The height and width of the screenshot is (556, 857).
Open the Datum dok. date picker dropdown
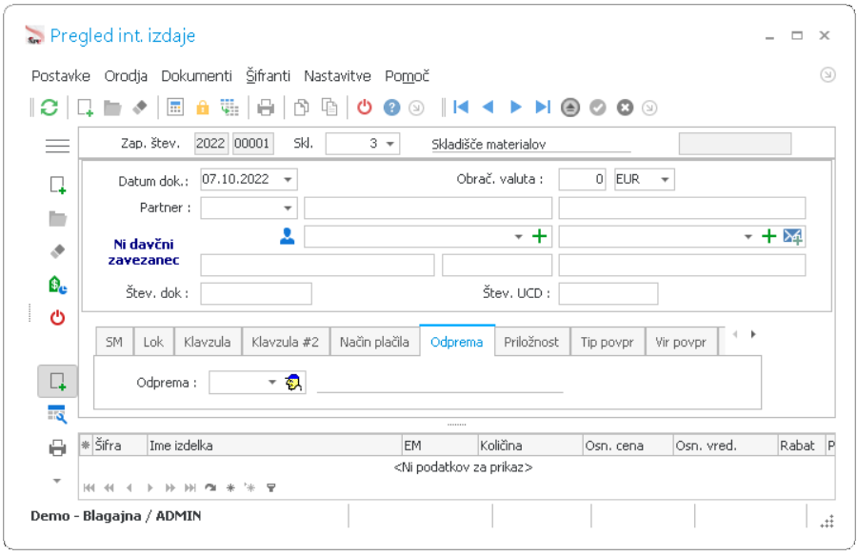pyautogui.click(x=288, y=179)
